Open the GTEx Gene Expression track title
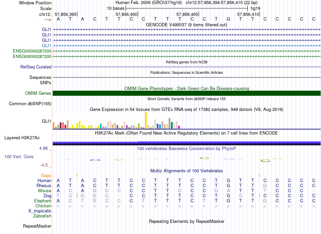This screenshot has width=321, height=234. pos(187,110)
